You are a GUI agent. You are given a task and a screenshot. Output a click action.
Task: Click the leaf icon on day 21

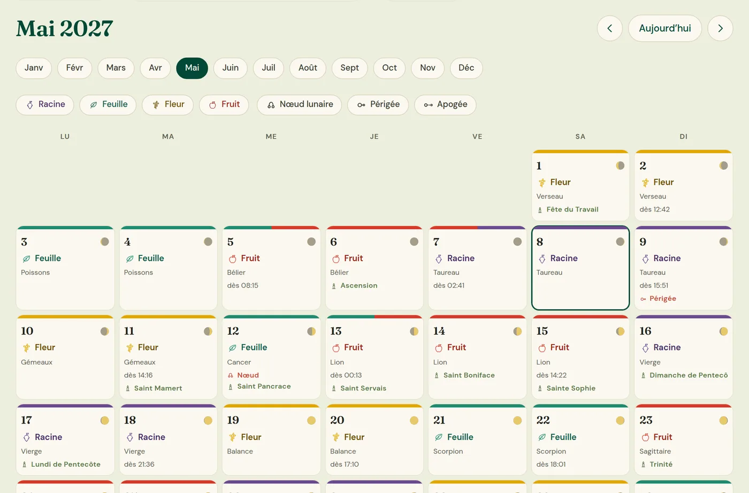point(439,437)
